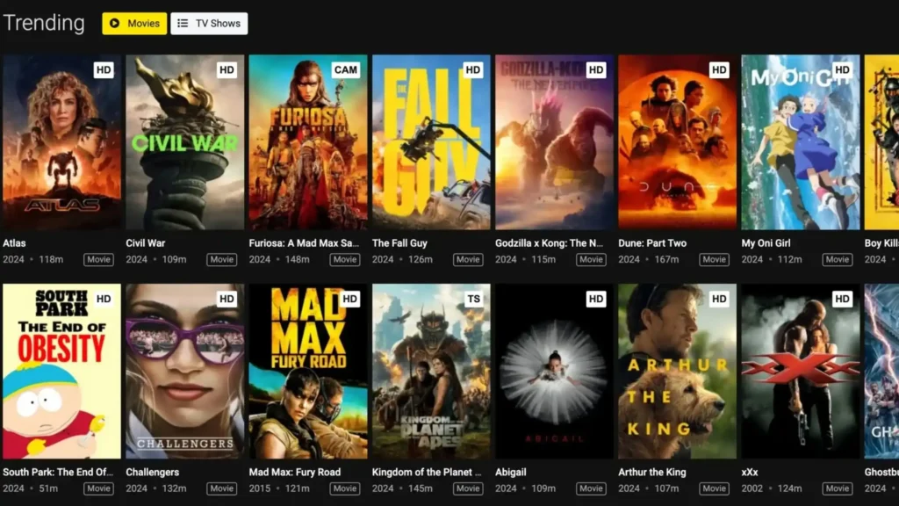Image resolution: width=899 pixels, height=506 pixels.
Task: Open the Godzilla x Kong title link
Action: pyautogui.click(x=549, y=242)
